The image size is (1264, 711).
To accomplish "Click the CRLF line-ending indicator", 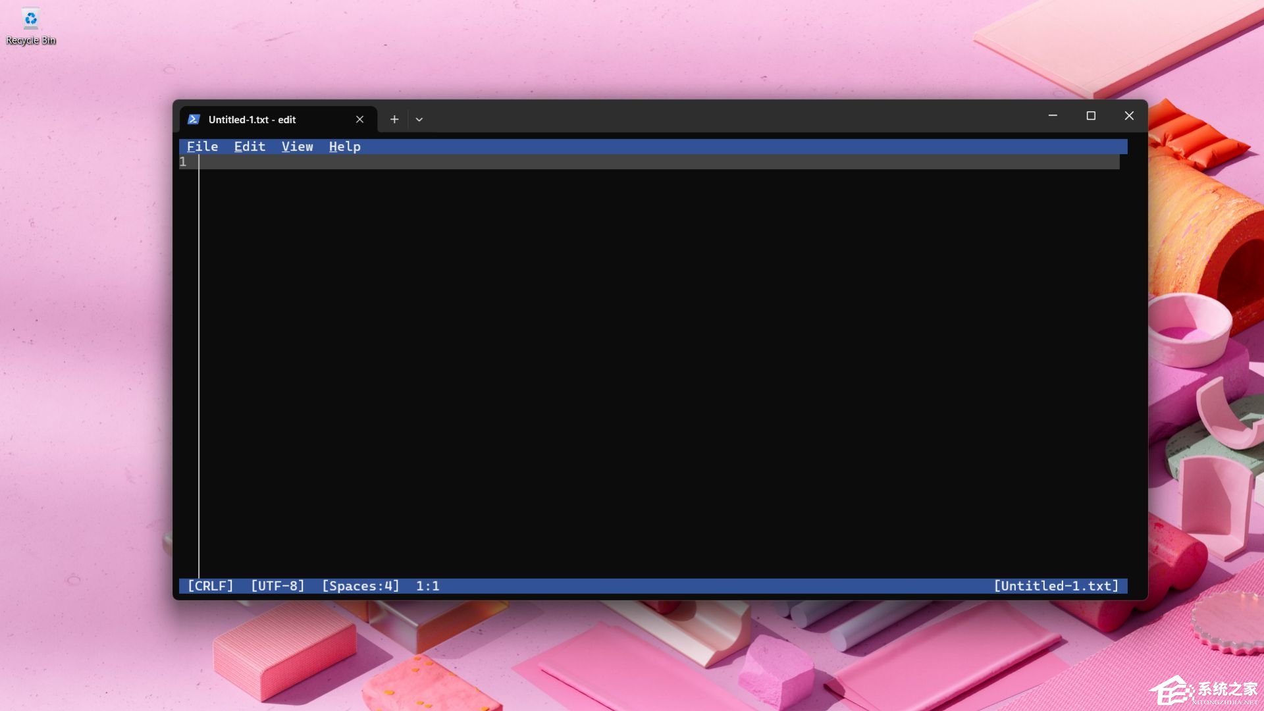I will pyautogui.click(x=211, y=585).
